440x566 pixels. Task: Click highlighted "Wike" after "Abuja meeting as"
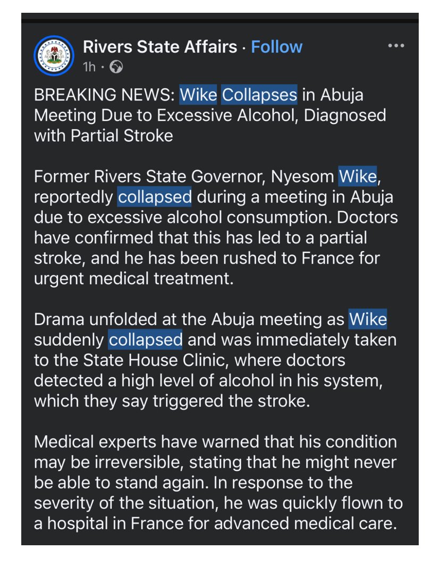(368, 320)
